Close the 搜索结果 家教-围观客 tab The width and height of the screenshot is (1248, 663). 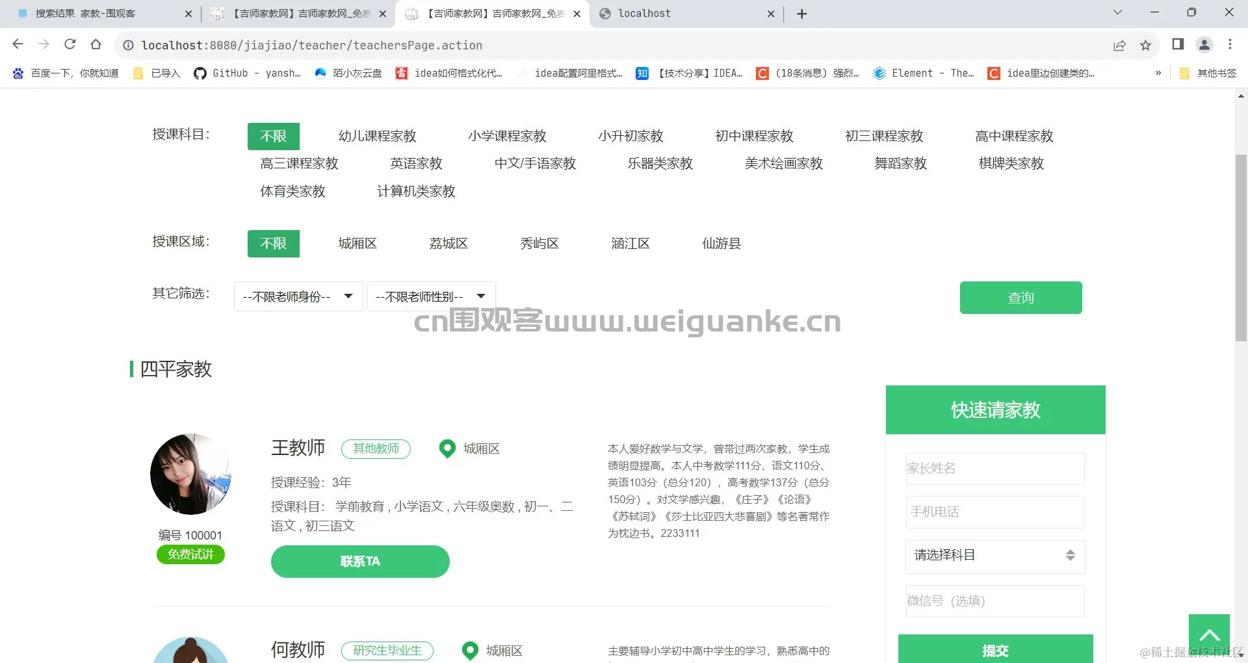pyautogui.click(x=188, y=14)
